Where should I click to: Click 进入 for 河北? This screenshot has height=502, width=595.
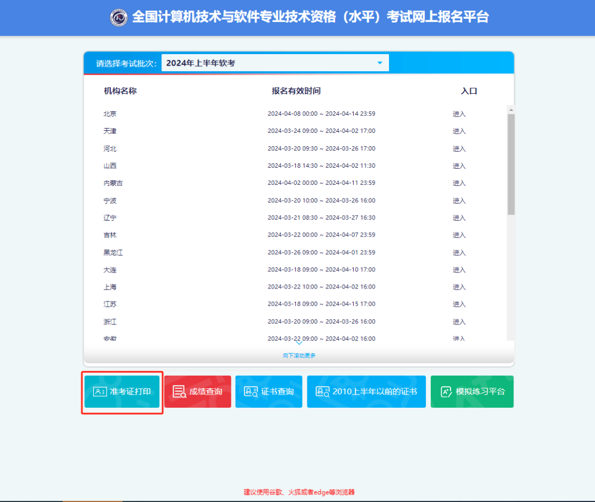pos(459,148)
